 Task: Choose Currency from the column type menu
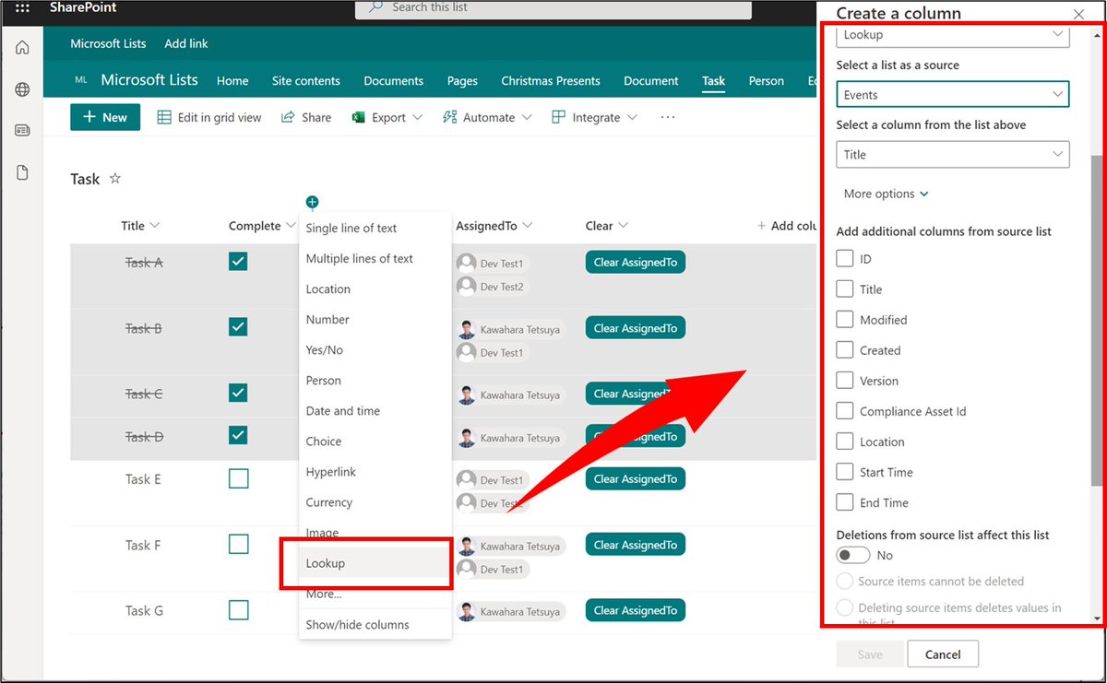(375, 502)
